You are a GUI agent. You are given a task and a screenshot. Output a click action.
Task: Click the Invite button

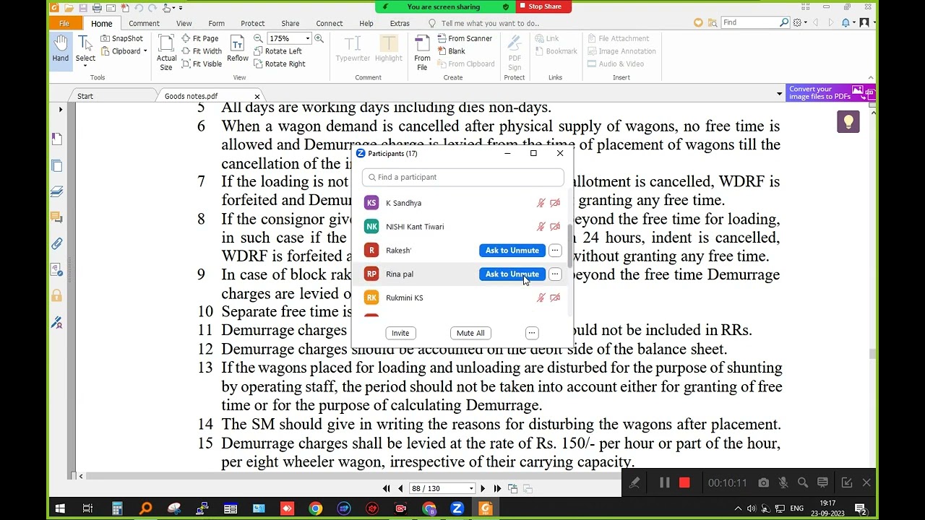click(400, 333)
